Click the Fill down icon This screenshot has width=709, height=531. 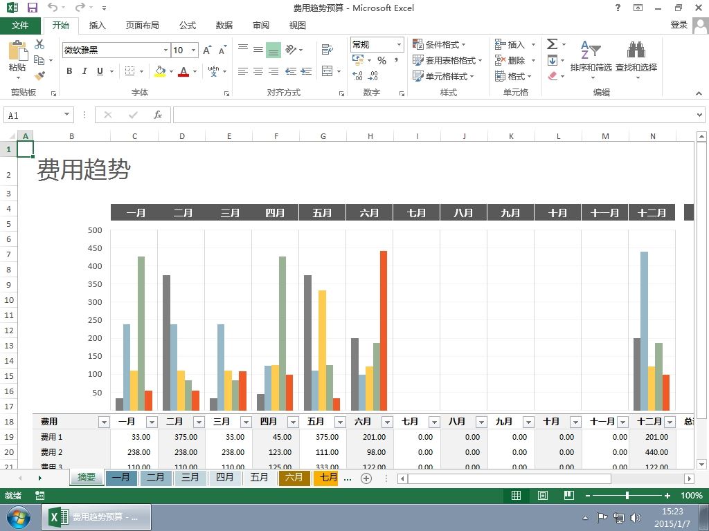click(x=552, y=60)
